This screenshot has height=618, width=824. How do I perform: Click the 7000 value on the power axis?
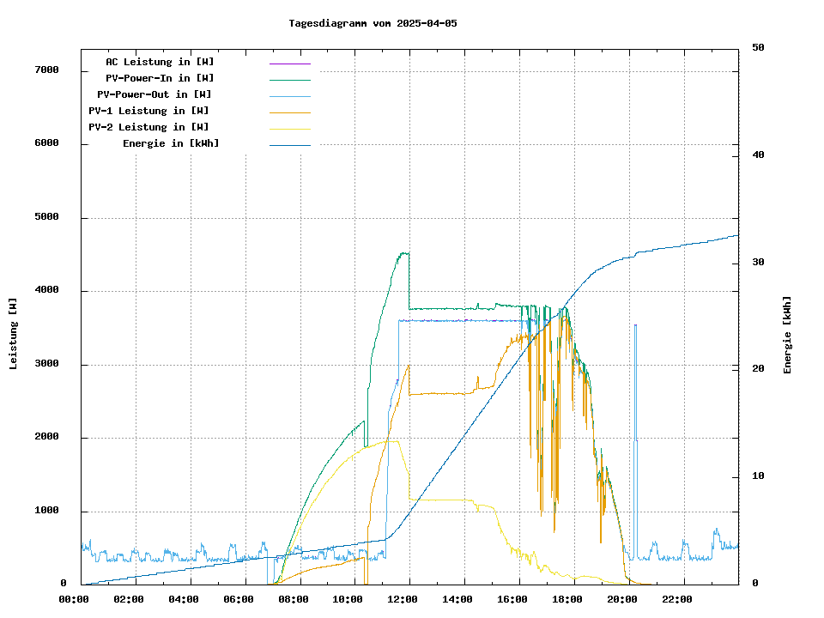pyautogui.click(x=46, y=70)
